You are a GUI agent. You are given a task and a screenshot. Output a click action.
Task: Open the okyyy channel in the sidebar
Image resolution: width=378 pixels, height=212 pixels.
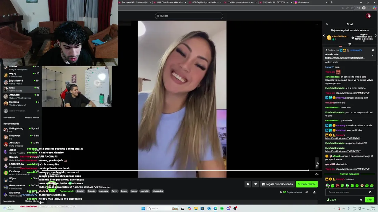(21, 75)
